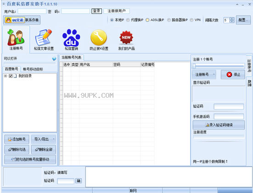Click the QQ交谈 penguin button
This screenshot has height=193, width=253.
tap(15, 20)
